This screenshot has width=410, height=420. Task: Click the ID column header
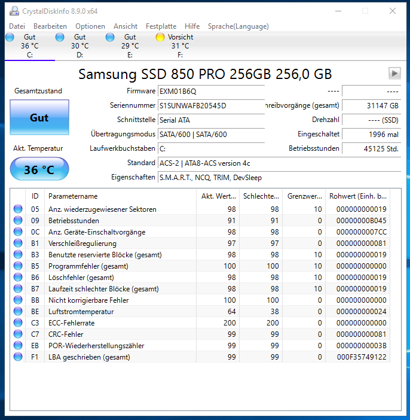click(x=35, y=196)
